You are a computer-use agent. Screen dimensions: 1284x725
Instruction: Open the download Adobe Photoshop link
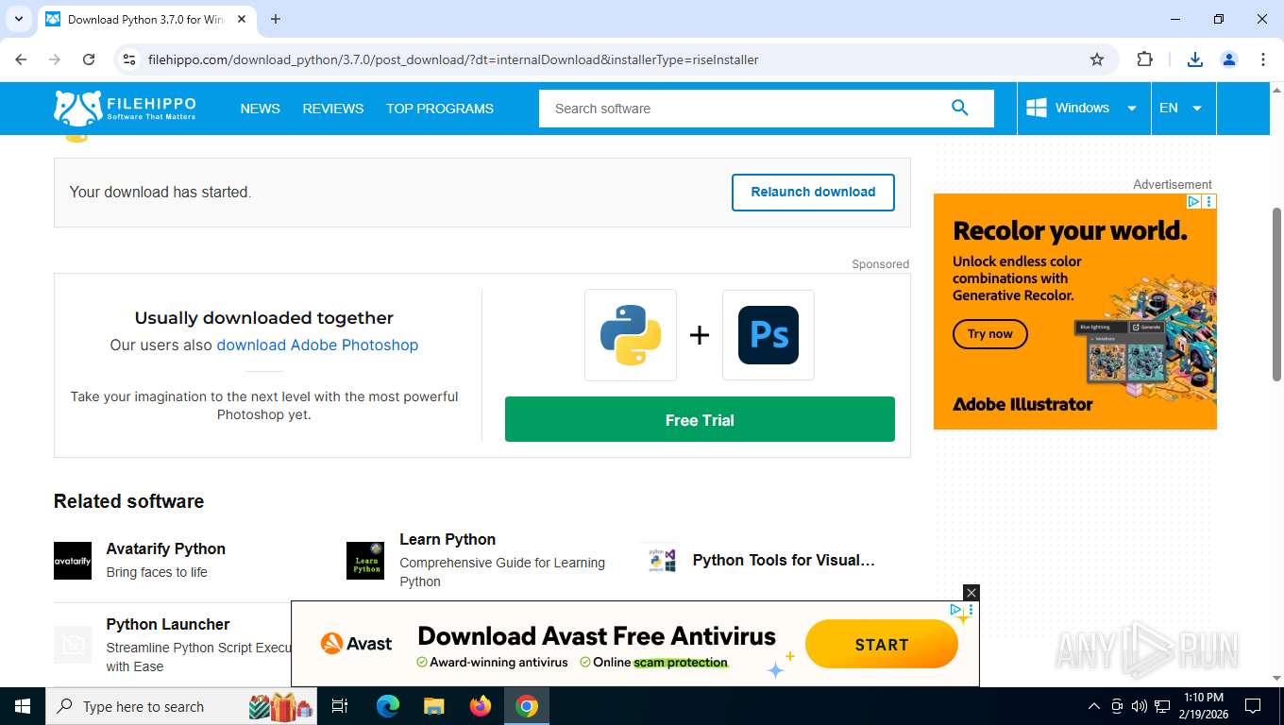pos(317,345)
